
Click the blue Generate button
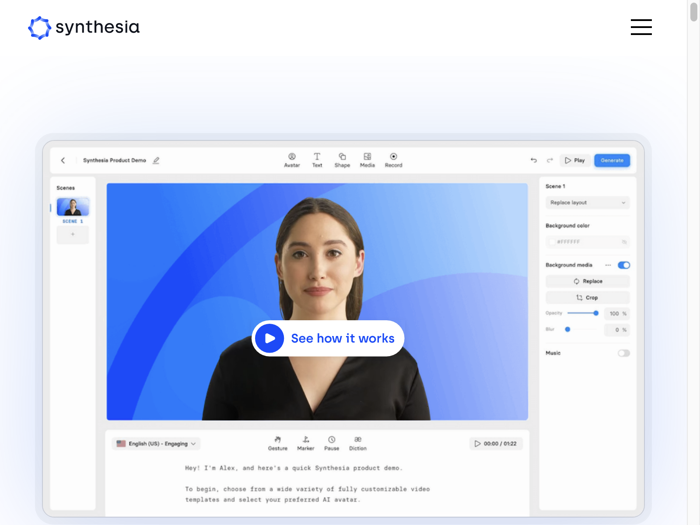612,161
